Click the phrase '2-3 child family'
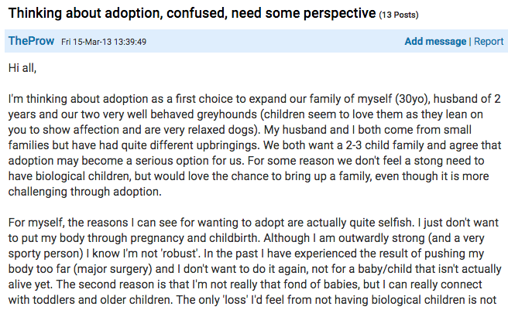This screenshot has height=310, width=508. tap(385, 145)
